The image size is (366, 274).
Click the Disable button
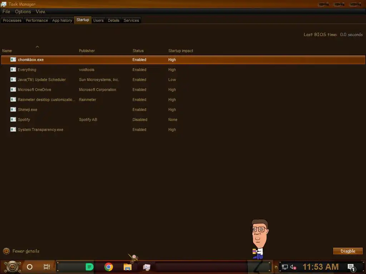point(348,251)
